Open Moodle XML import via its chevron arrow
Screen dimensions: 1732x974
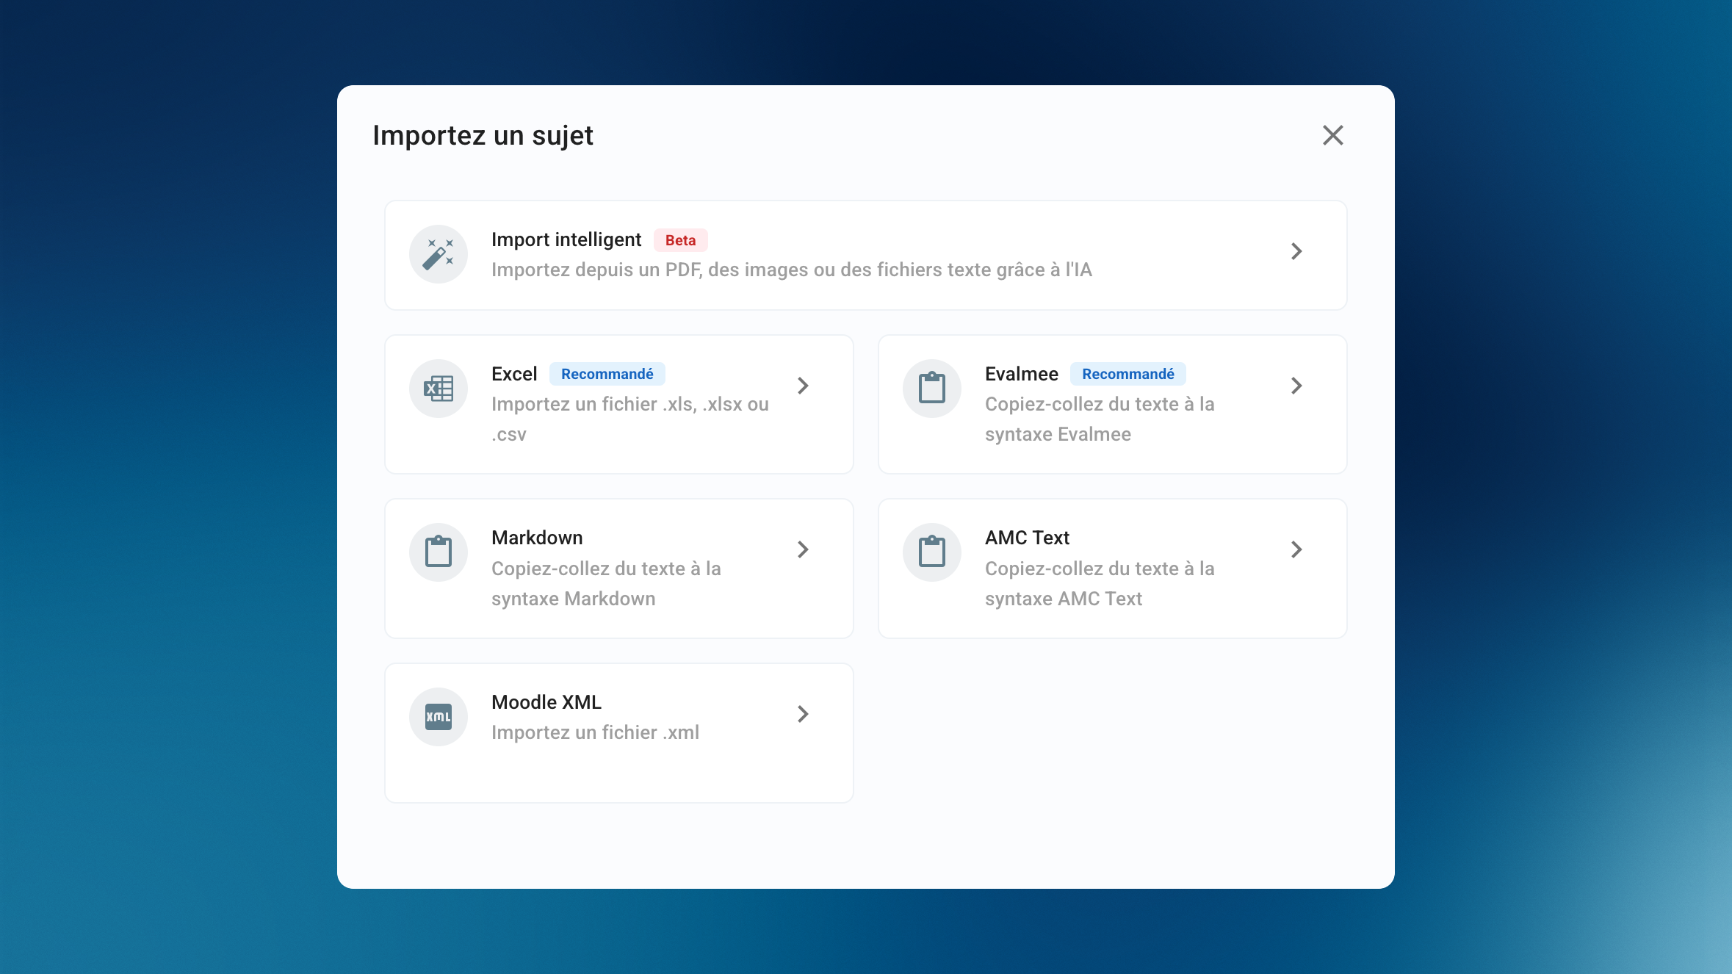pos(803,714)
